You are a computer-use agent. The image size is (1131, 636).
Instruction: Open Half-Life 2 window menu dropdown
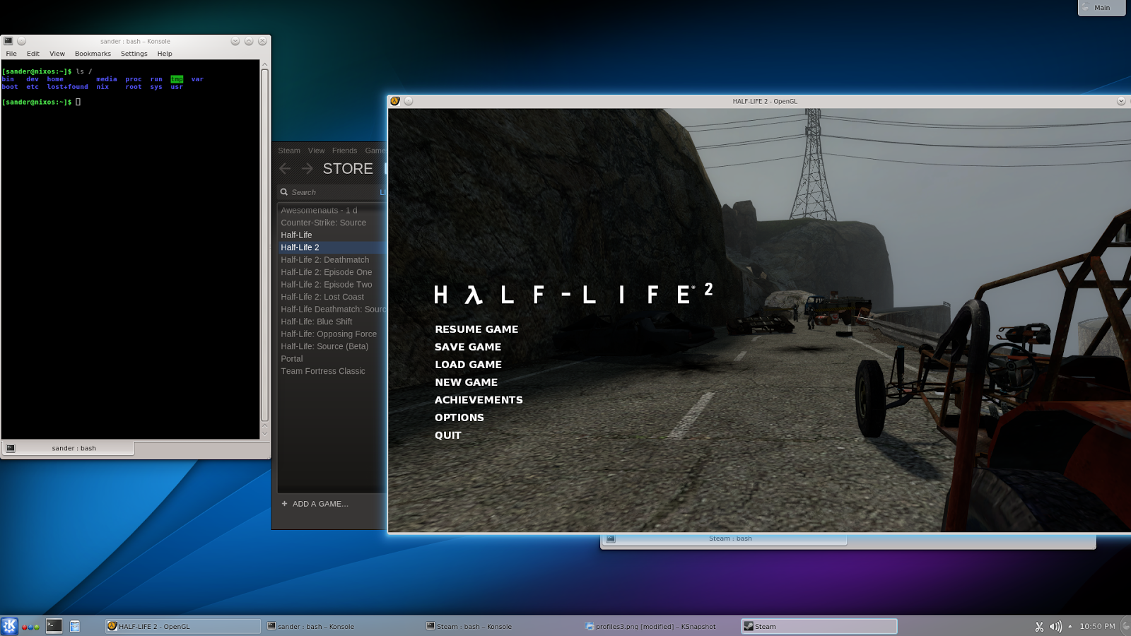pyautogui.click(x=395, y=101)
